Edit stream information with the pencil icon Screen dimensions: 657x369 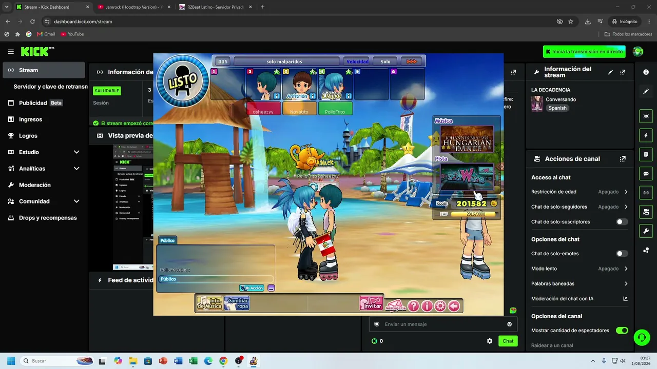point(610,72)
